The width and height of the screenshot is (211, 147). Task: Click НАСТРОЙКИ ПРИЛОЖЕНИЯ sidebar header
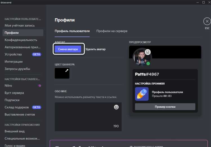pyautogui.click(x=22, y=125)
